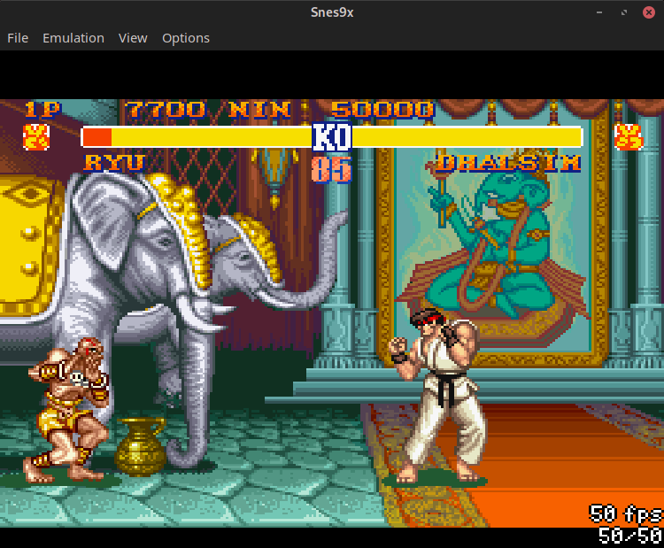Click the high score 50000

click(382, 110)
